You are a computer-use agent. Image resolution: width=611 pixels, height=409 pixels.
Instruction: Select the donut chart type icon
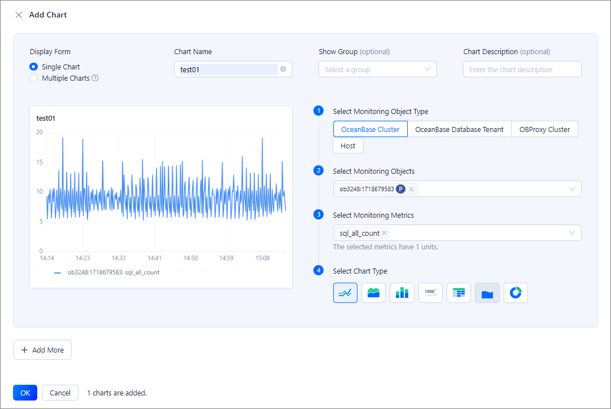[516, 293]
